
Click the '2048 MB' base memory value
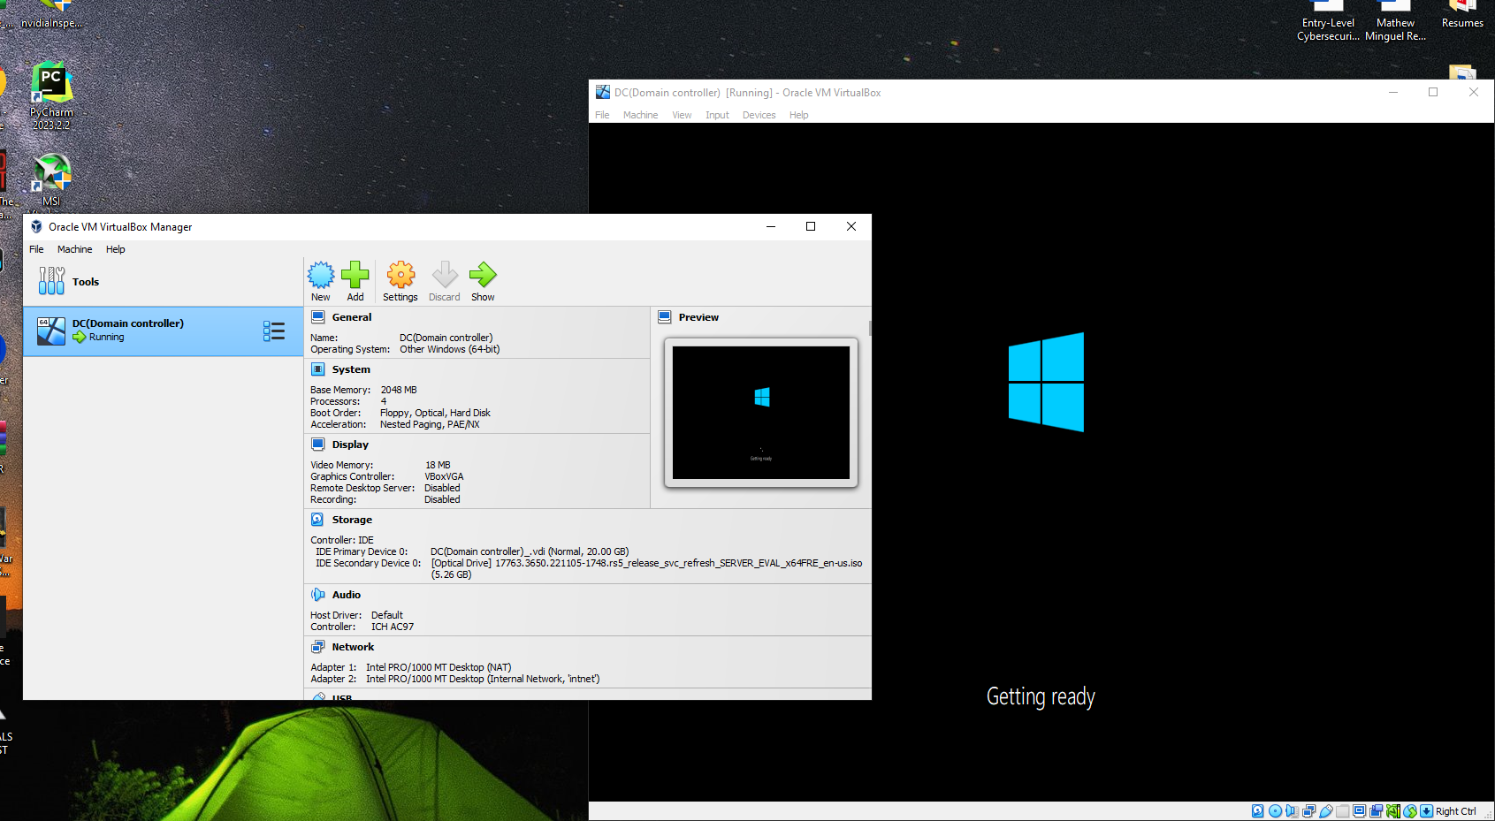point(398,390)
